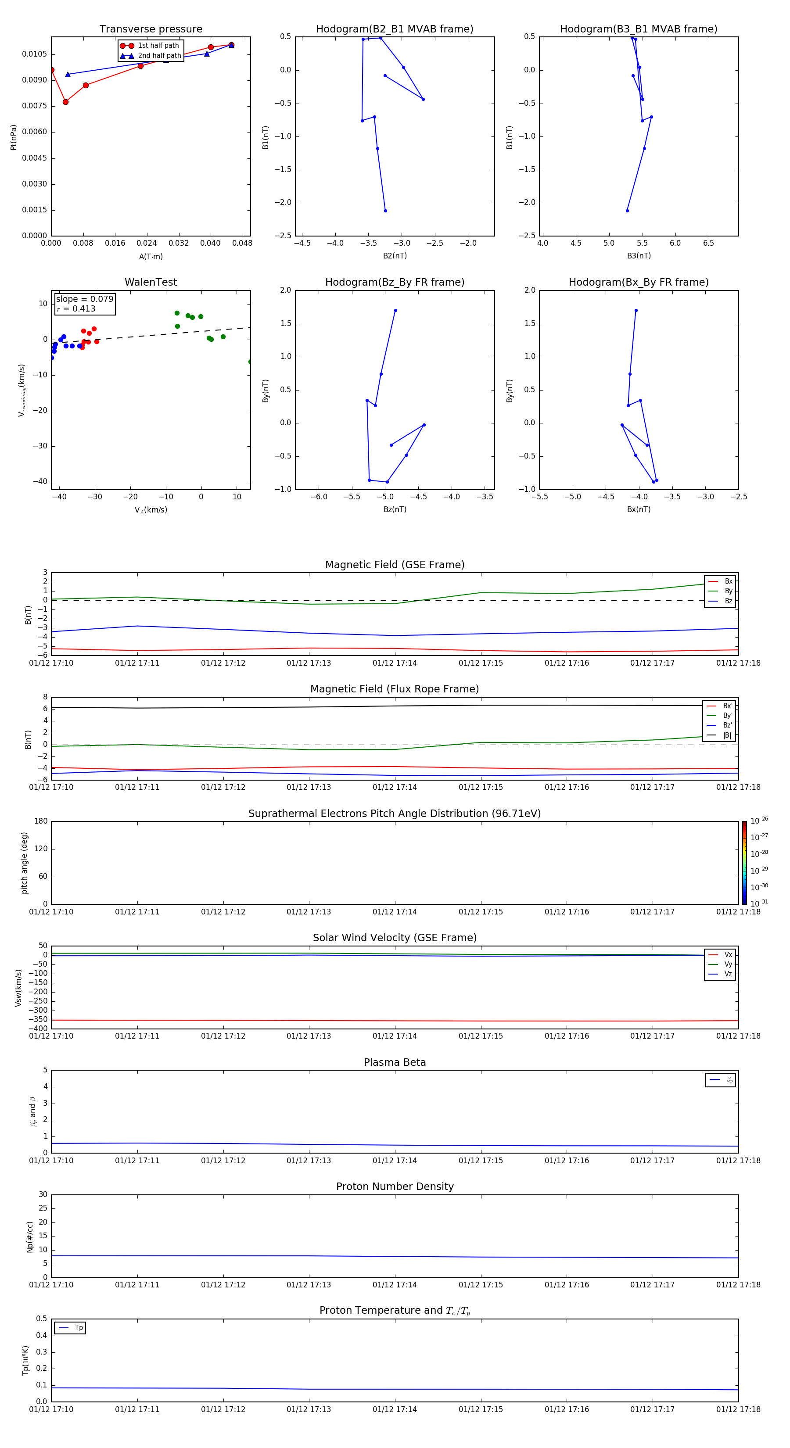Click the 'By' legend entry in GSE panel
Image resolution: width=790 pixels, height=1448 pixels.
pyautogui.click(x=720, y=591)
